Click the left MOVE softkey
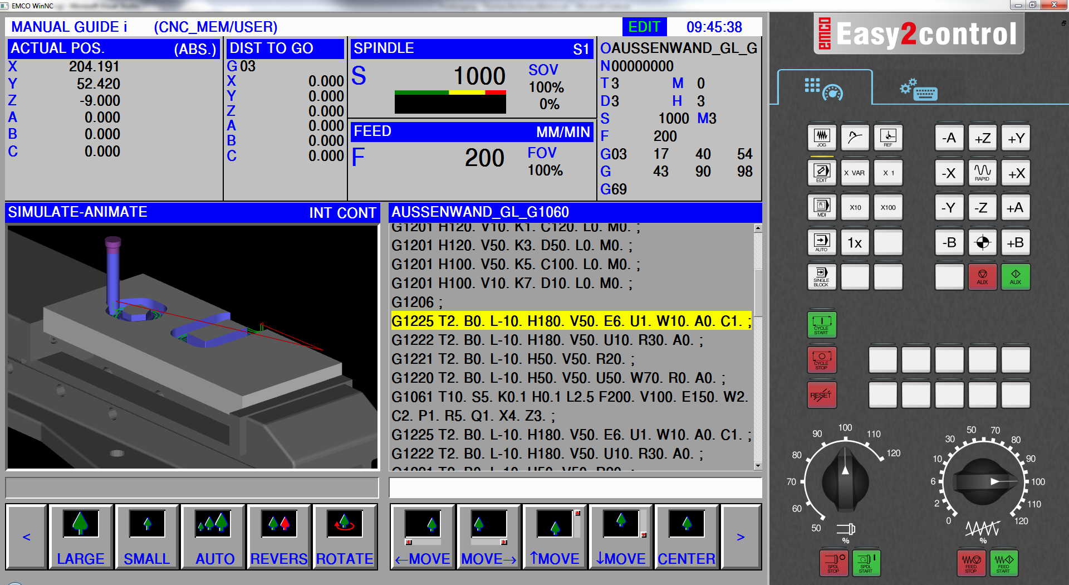 pyautogui.click(x=423, y=537)
